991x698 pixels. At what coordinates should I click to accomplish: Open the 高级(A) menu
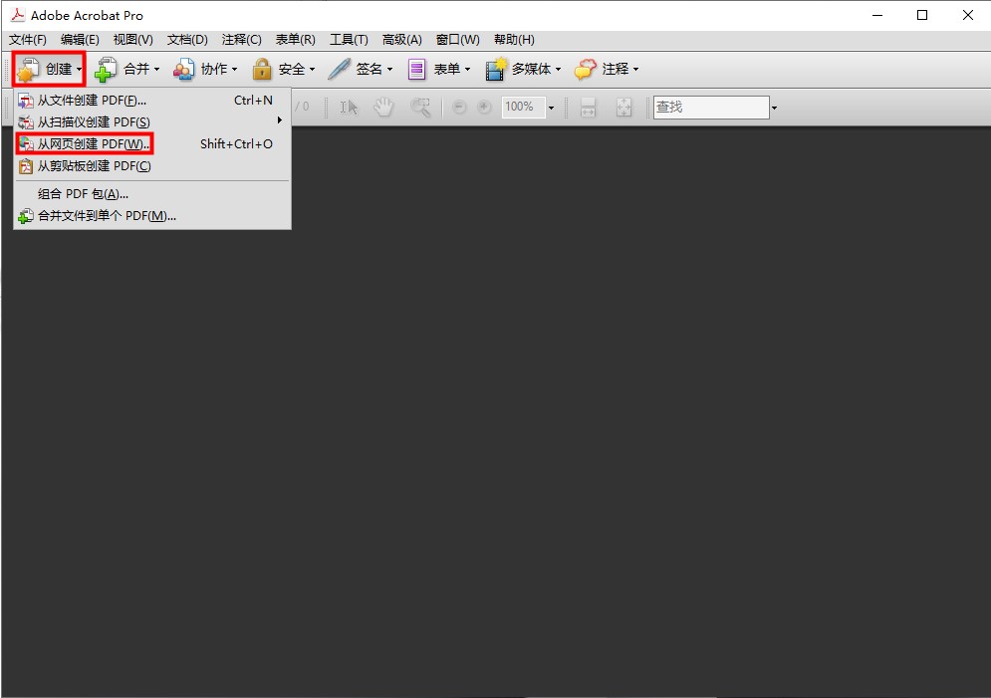[402, 40]
